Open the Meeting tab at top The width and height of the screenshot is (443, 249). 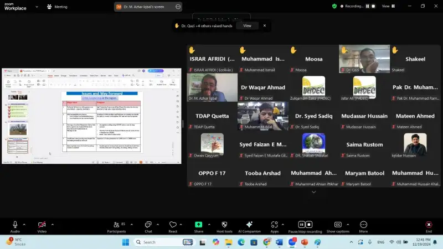point(58,7)
